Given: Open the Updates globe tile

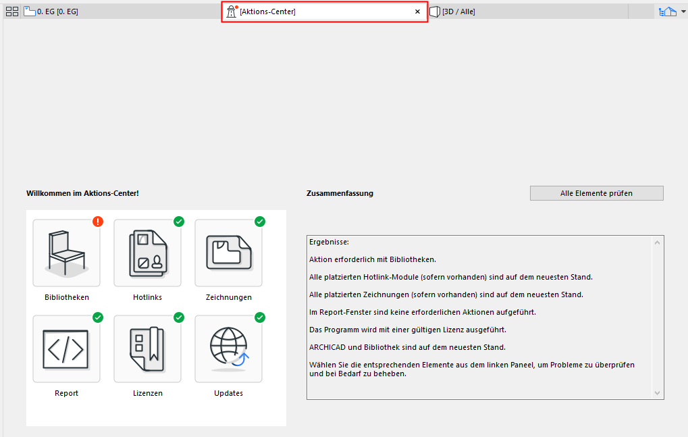Looking at the screenshot, I should tap(229, 349).
